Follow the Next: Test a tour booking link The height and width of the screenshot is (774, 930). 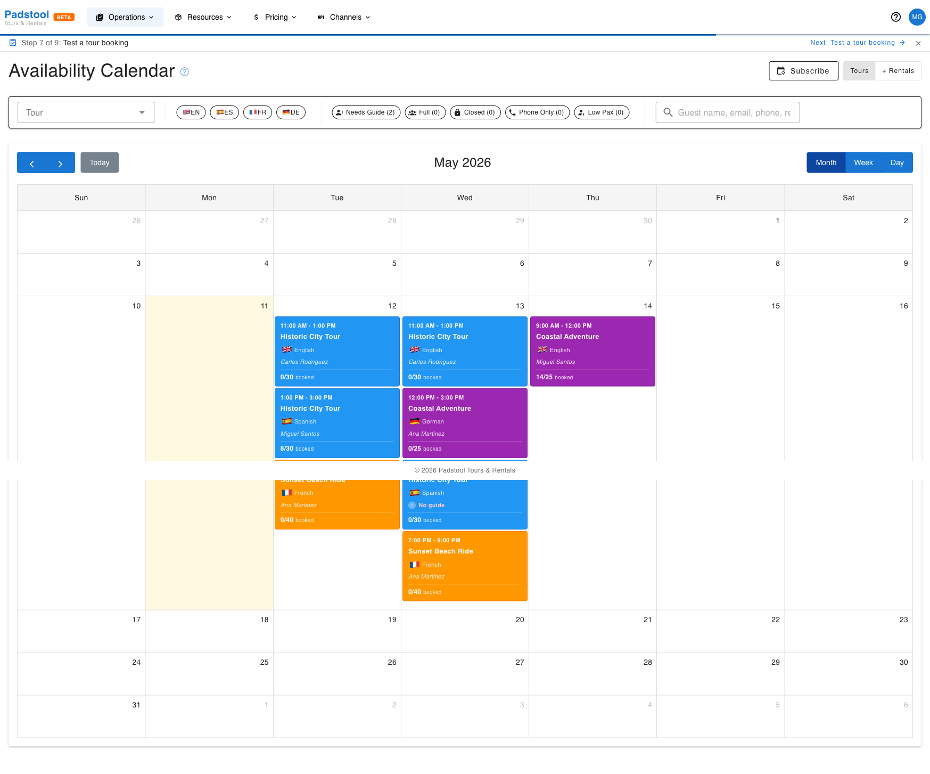(858, 43)
